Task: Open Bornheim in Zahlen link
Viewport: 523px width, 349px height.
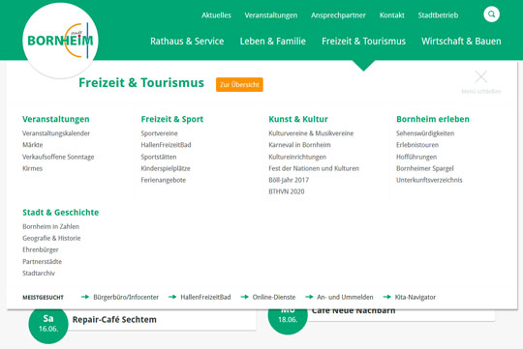Action: point(50,226)
